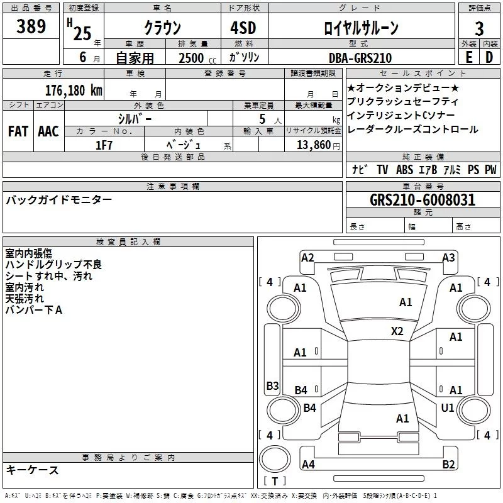Select the B2 mark on the rear bumper
This screenshot has width=503, height=503.
(448, 465)
